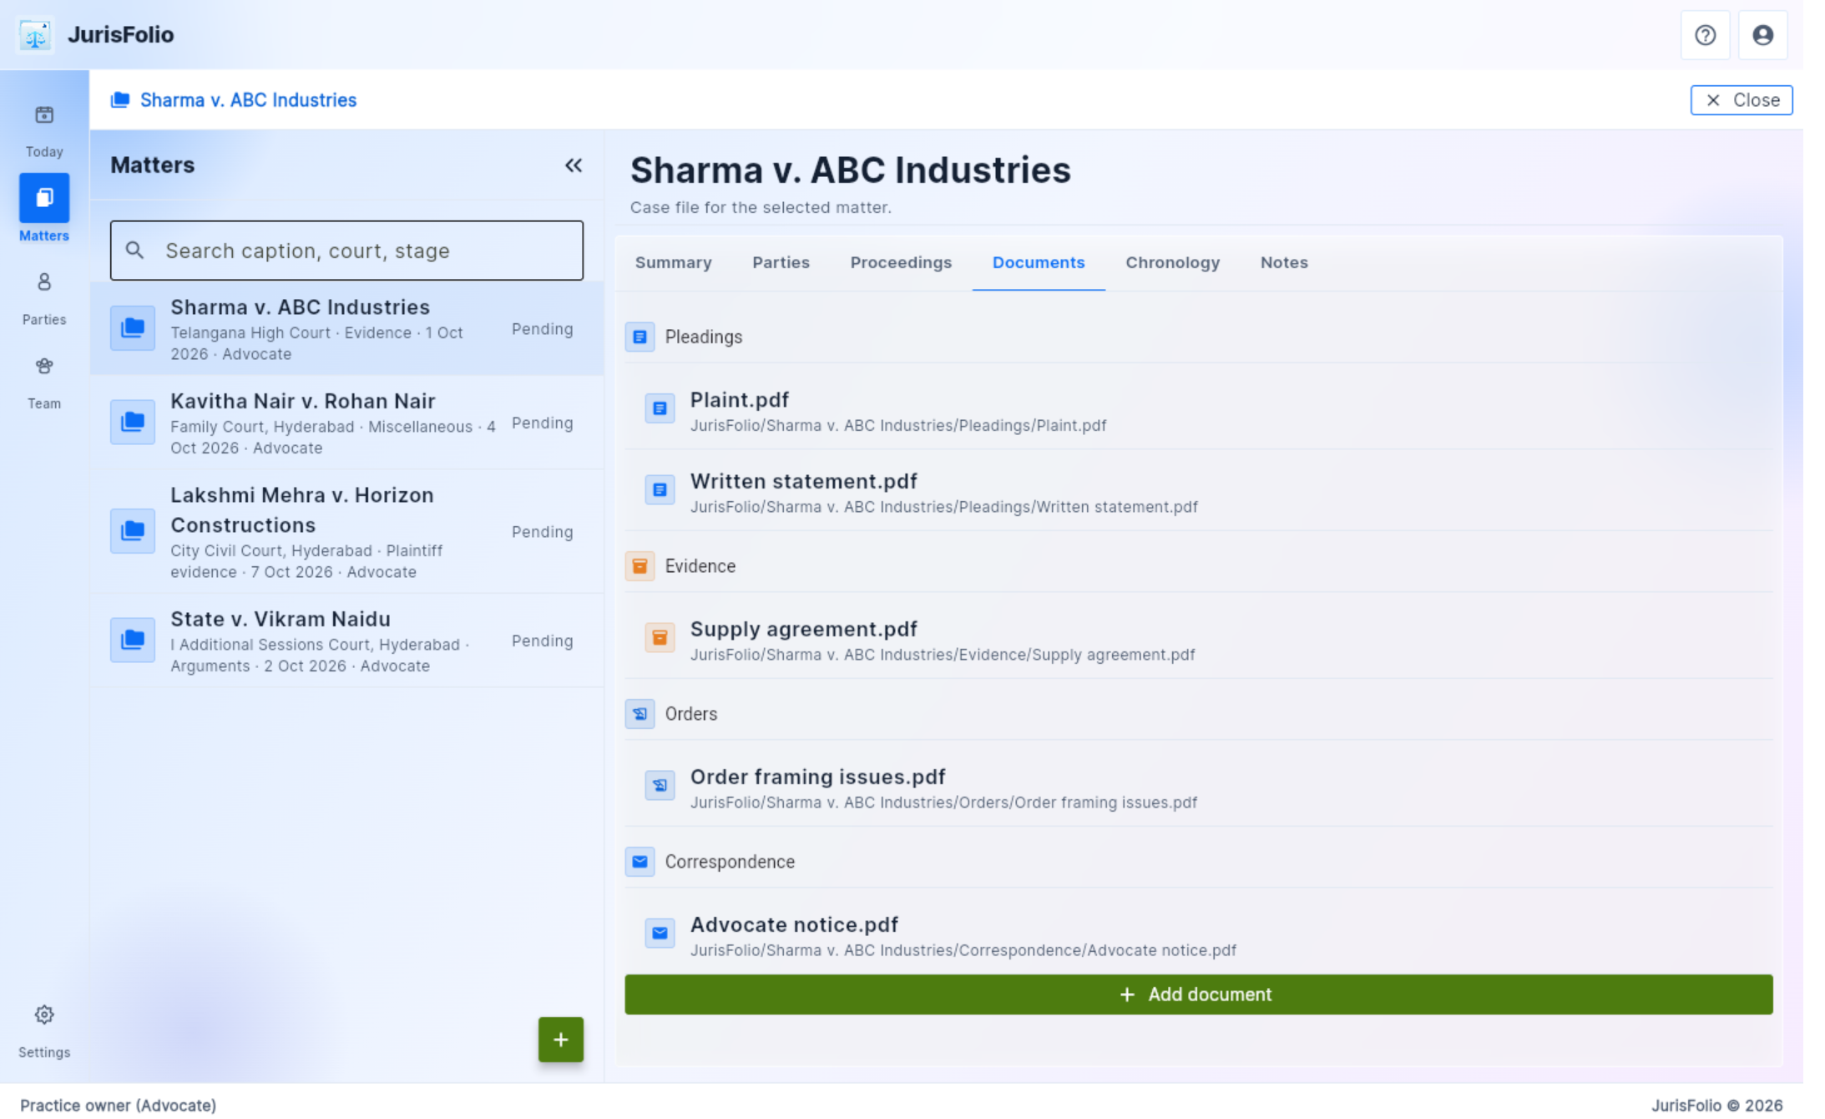Click the JurisFolio scales logo
This screenshot has width=1825, height=1119.
[x=35, y=35]
